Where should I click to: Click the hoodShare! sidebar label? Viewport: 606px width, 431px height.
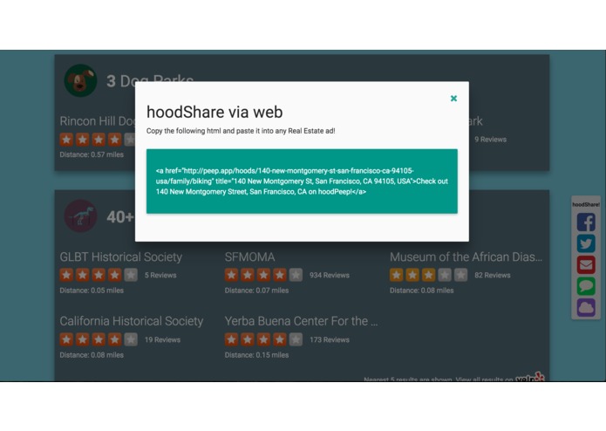pos(586,204)
